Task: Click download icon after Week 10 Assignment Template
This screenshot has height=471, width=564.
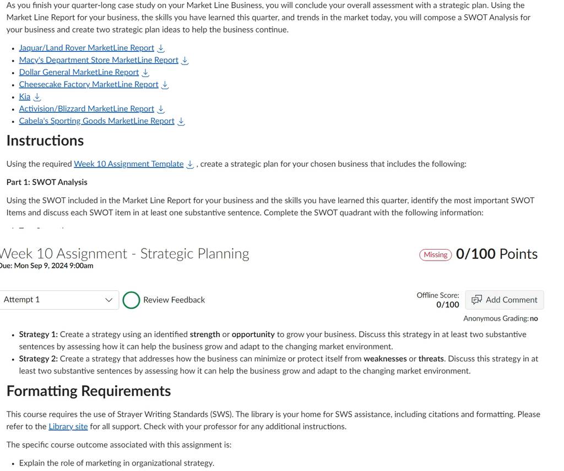Action: (190, 164)
